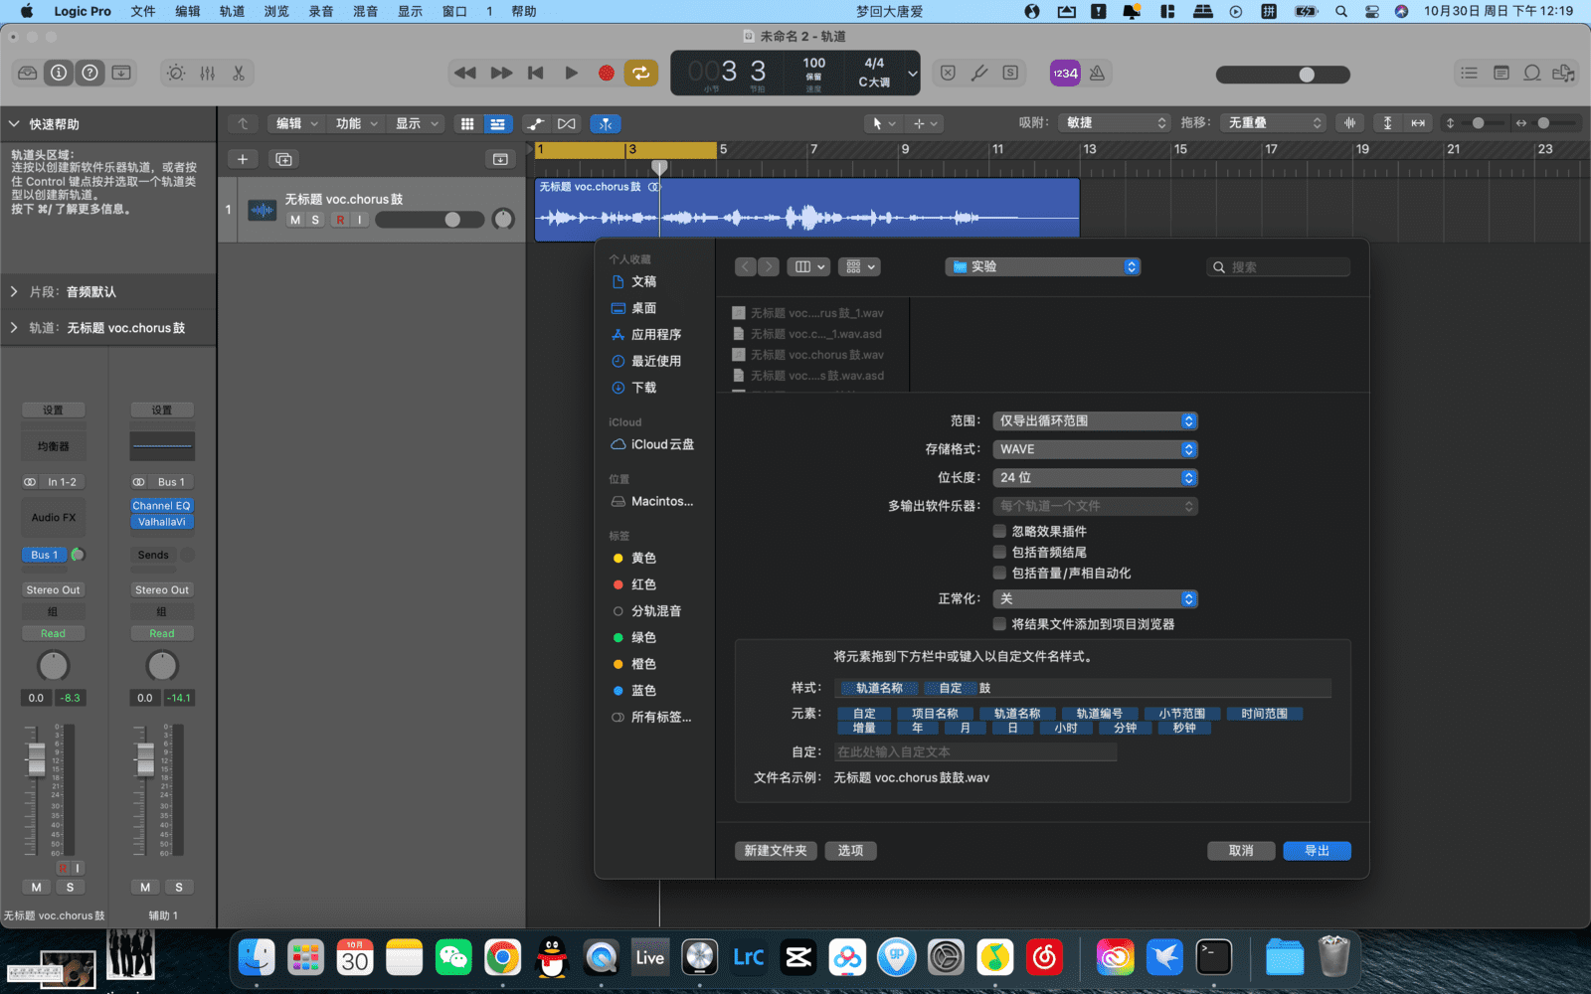Viewport: 1591px width, 994px height.
Task: Open the tracks area 显示 menu
Action: [415, 123]
